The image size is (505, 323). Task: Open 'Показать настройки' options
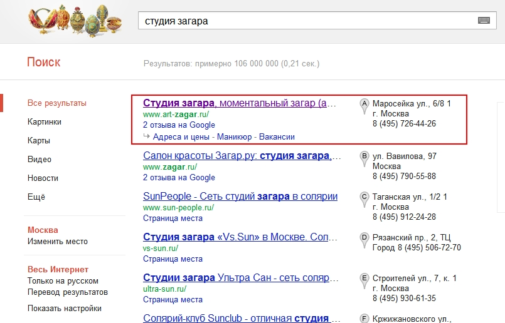point(65,308)
